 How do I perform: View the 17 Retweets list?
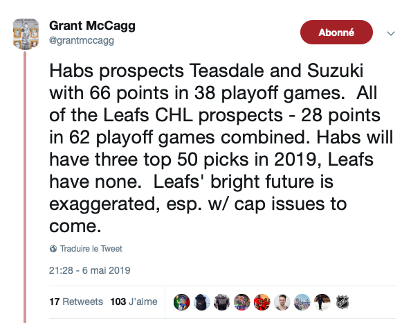pyautogui.click(x=76, y=302)
